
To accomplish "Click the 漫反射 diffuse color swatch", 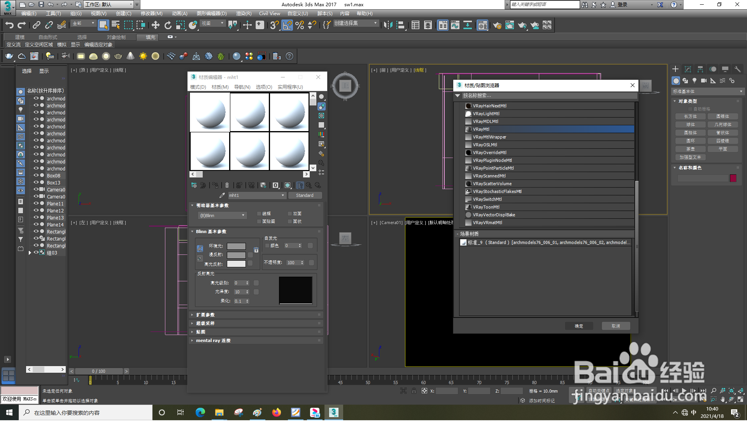I will pyautogui.click(x=236, y=255).
